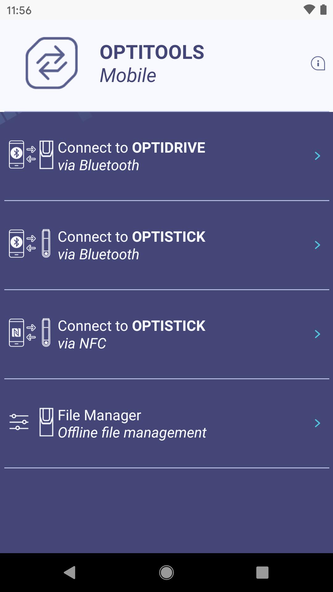This screenshot has width=333, height=592.
Task: Tap the OptiTools swap-arrows logo
Action: point(51,63)
